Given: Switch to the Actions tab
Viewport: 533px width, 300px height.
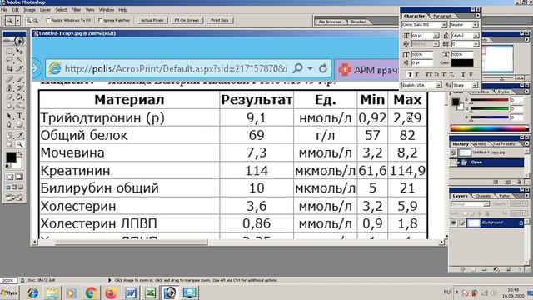Looking at the screenshot, I should pos(480,144).
